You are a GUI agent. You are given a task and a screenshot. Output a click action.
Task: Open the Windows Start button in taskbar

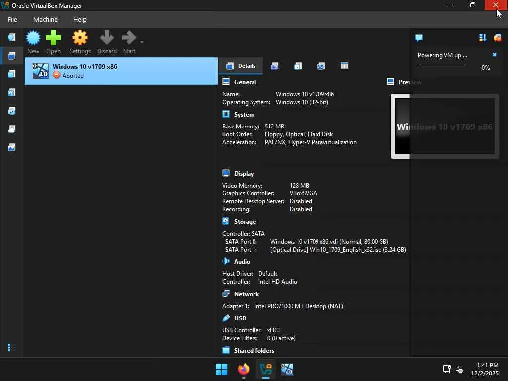pos(222,369)
